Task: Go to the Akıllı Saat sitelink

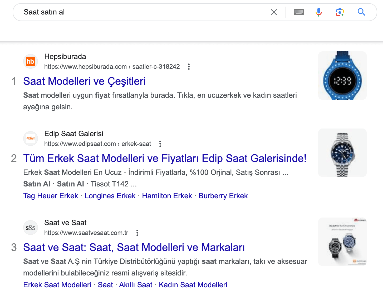Action: tap(136, 285)
